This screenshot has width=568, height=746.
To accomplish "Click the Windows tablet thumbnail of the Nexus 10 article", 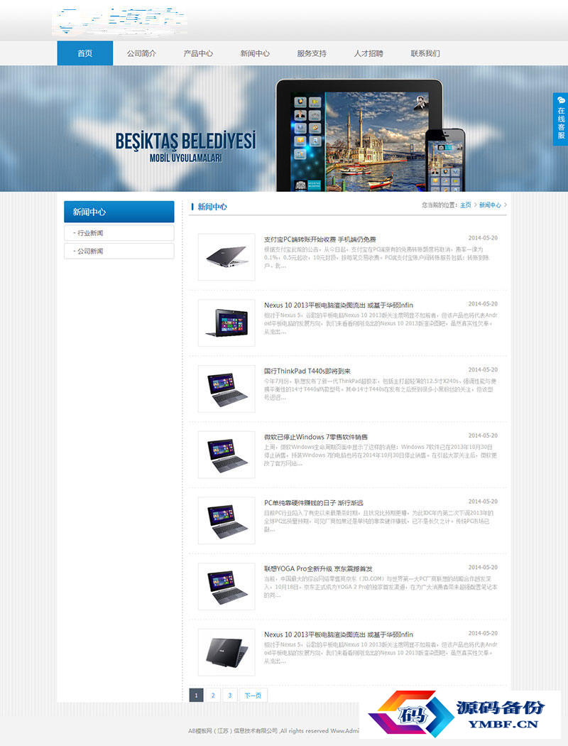I will (226, 323).
